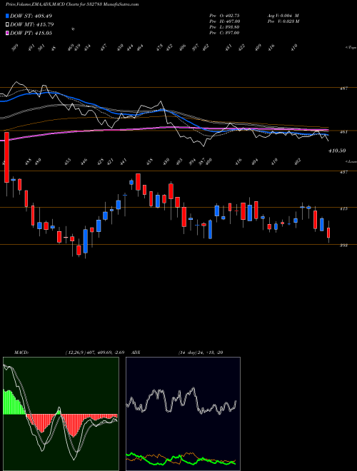Click the 410.50 current price label
Viewport: 357px width, 471px height.
[337, 151]
